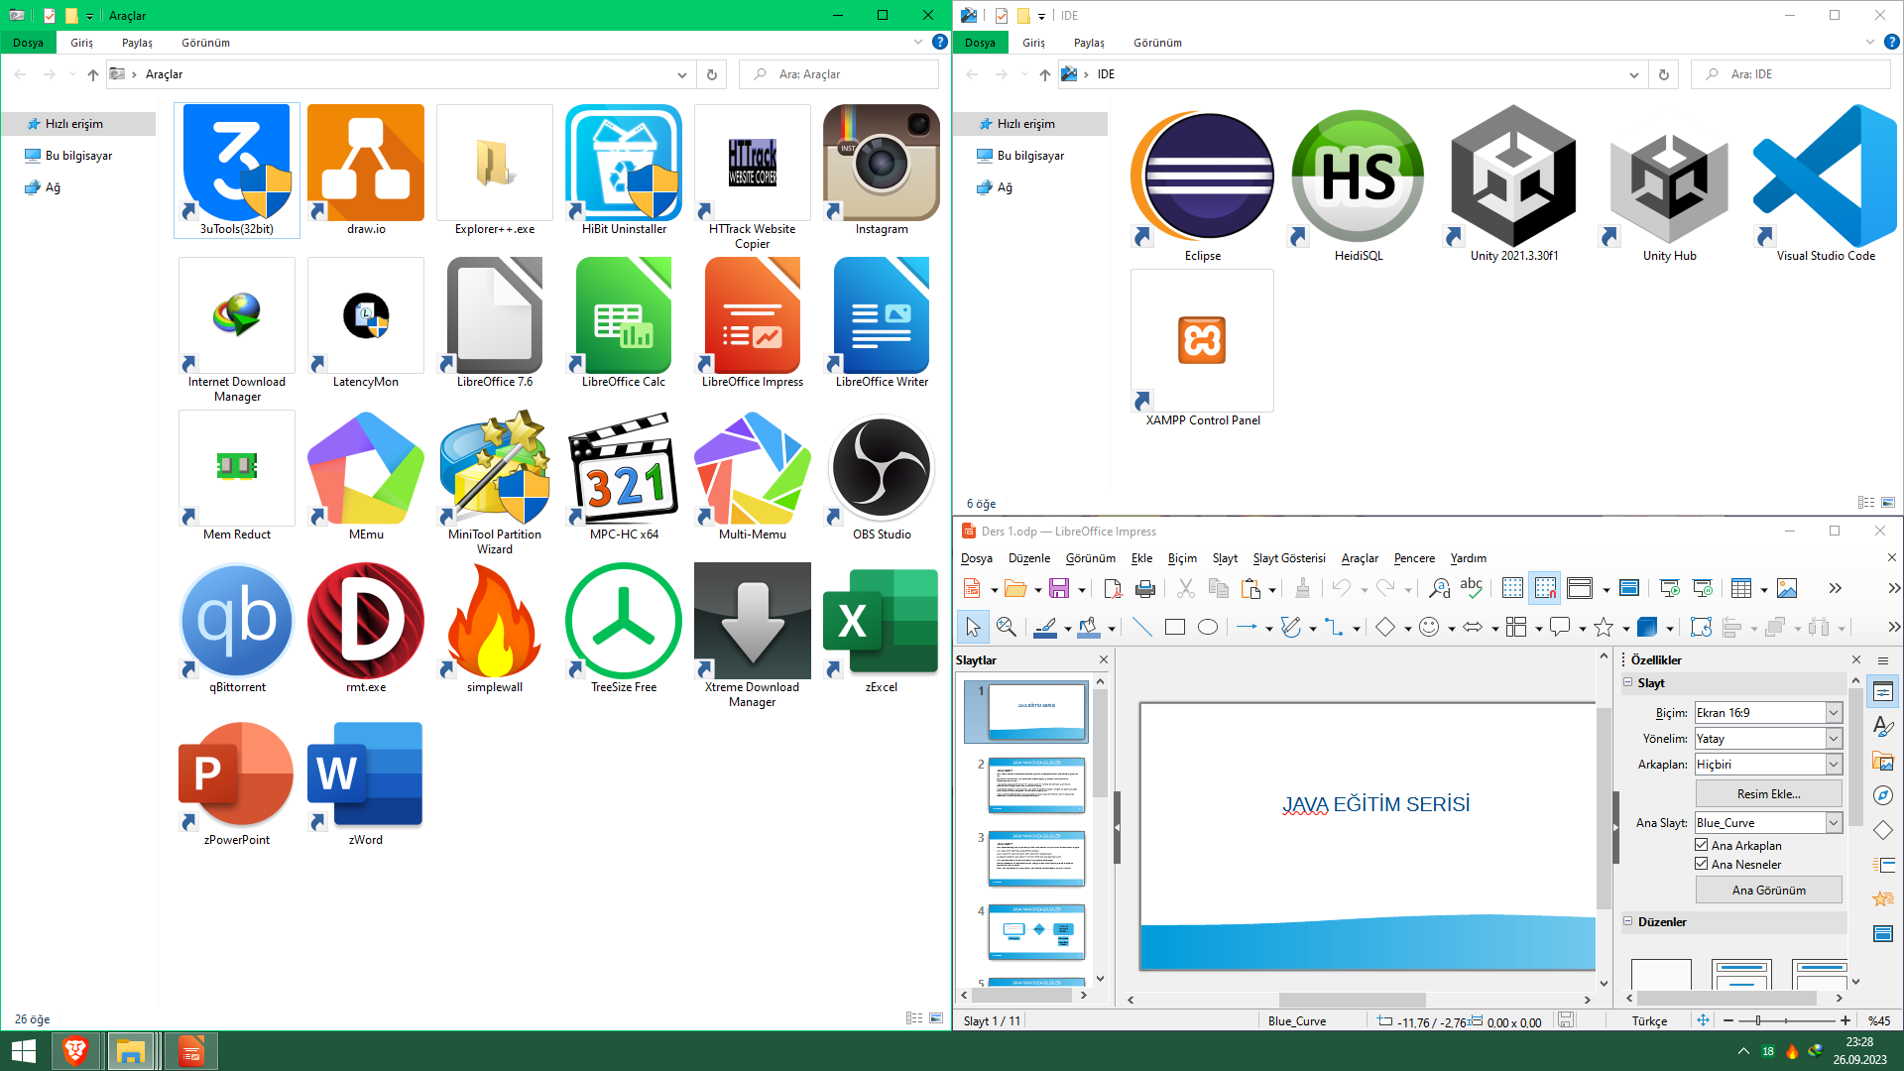1904x1071 pixels.
Task: Click the Export as PDF toolbar icon
Action: coord(1113,589)
